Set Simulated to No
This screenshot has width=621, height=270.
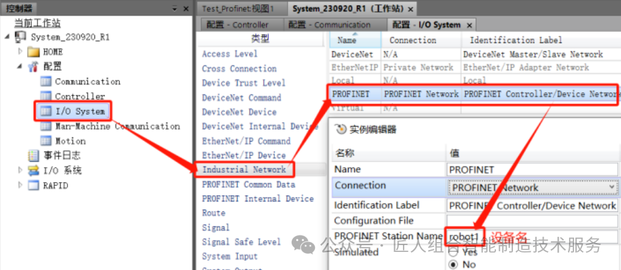tap(454, 264)
